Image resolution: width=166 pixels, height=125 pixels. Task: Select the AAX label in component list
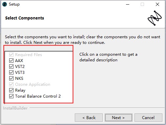tap(19, 61)
